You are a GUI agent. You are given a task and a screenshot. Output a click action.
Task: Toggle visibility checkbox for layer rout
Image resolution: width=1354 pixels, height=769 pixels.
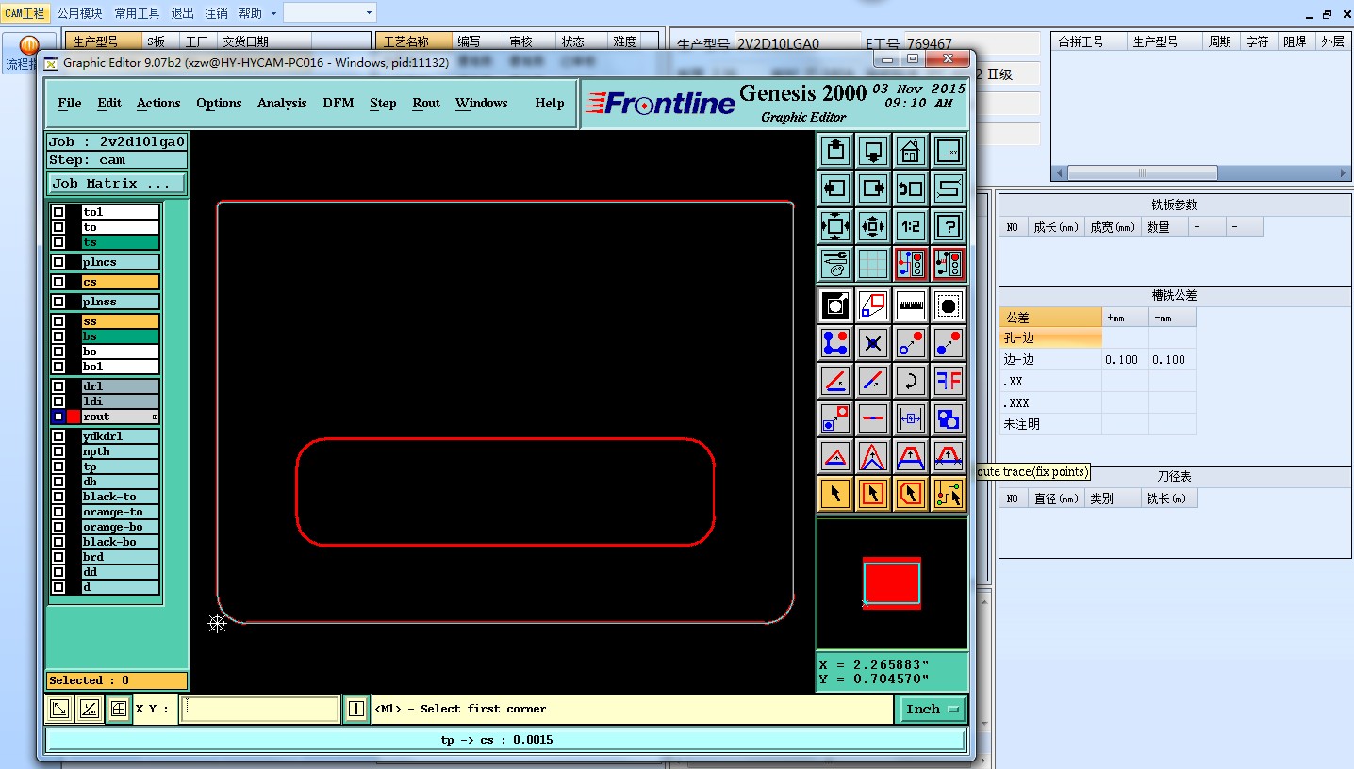pos(58,417)
